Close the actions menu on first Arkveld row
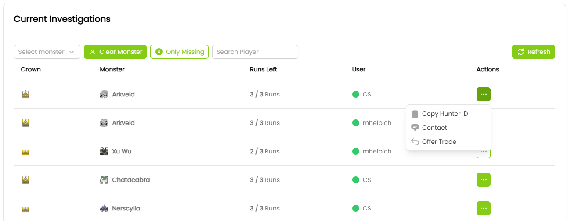Image resolution: width=571 pixels, height=221 pixels. (483, 94)
